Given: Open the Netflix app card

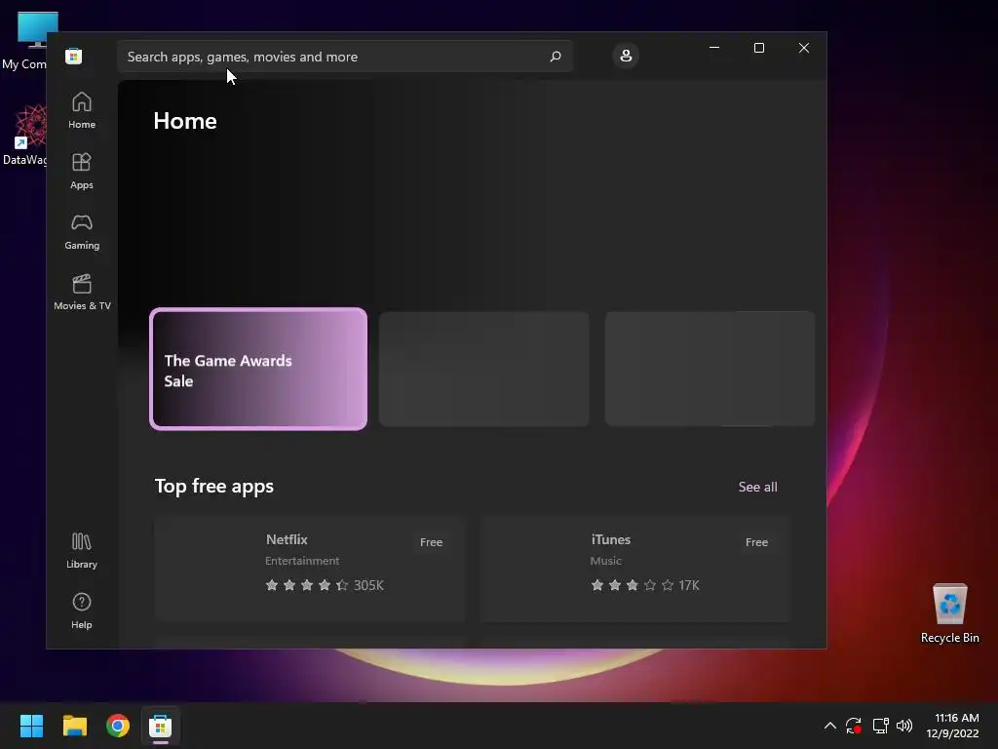Looking at the screenshot, I should tap(310, 570).
